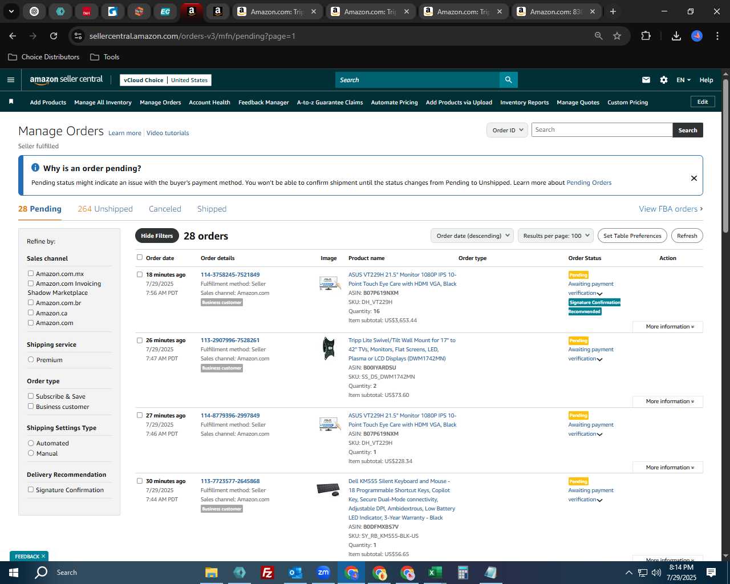Open the Results per page dropdown
730x584 pixels.
tap(556, 236)
